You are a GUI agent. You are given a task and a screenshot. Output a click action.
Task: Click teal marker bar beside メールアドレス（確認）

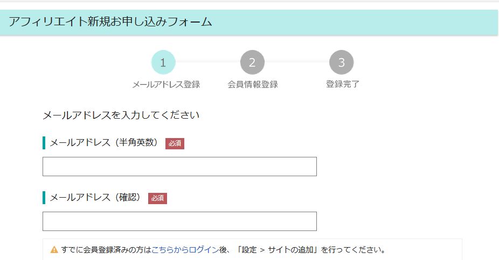44,198
